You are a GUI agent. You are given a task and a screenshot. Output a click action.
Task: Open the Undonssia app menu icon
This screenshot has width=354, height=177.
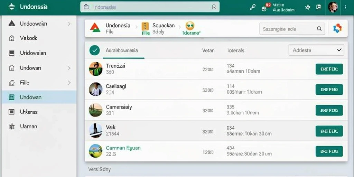tap(11, 7)
